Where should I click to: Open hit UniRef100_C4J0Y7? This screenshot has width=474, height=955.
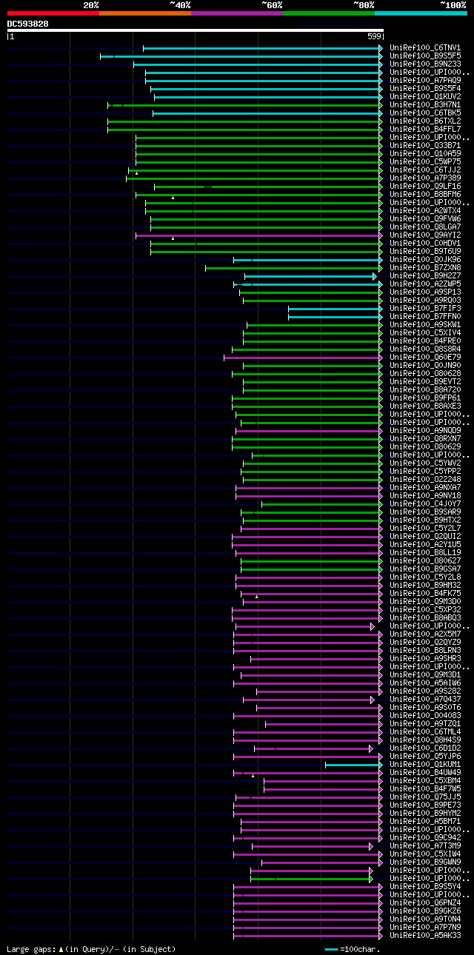pos(425,504)
